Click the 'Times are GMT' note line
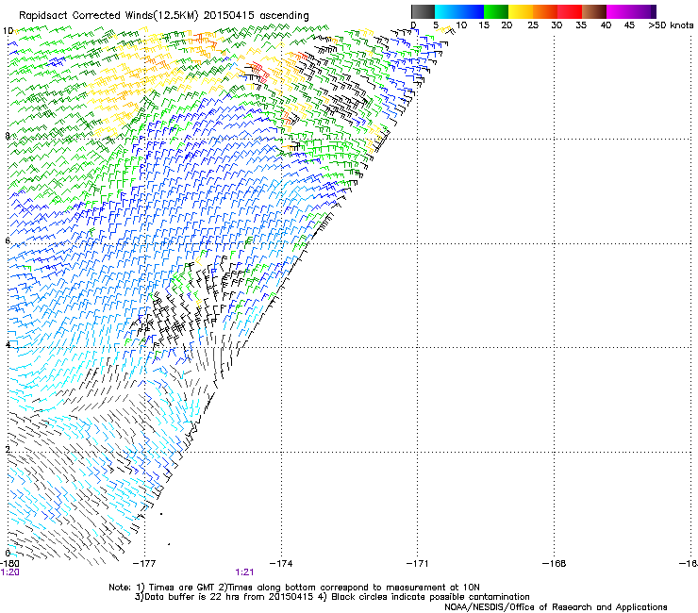 294,588
